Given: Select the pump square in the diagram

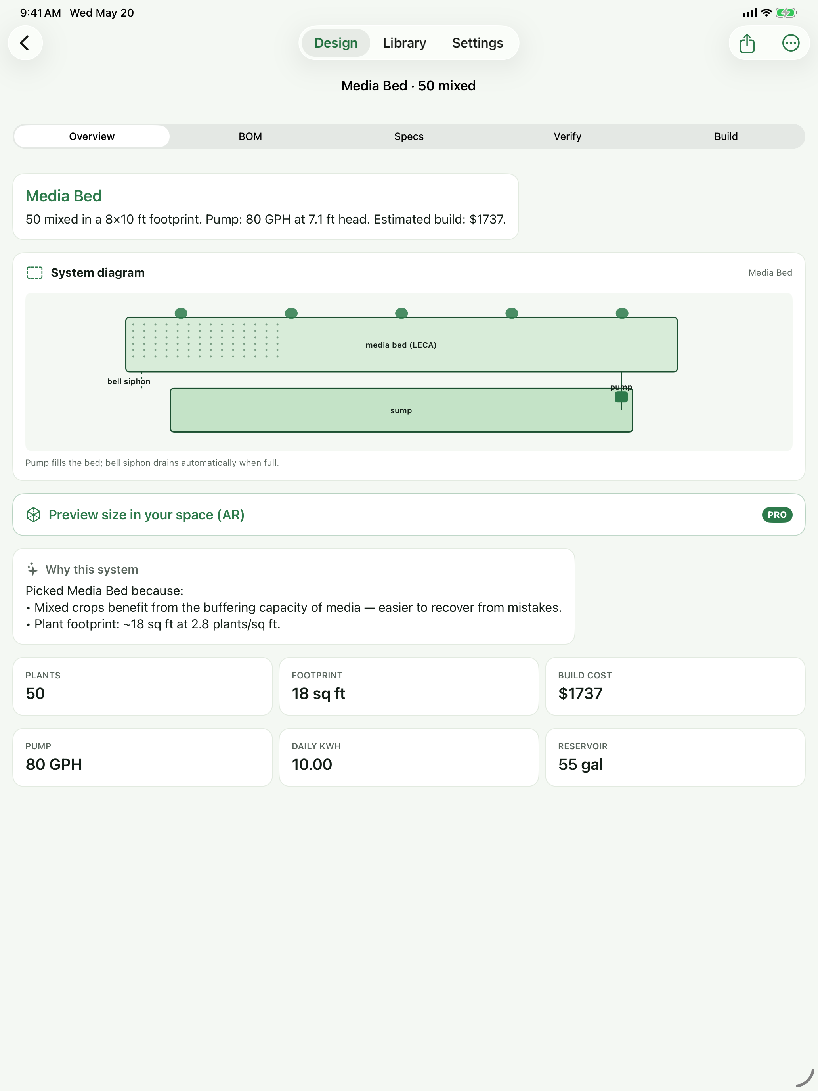Looking at the screenshot, I should coord(621,396).
